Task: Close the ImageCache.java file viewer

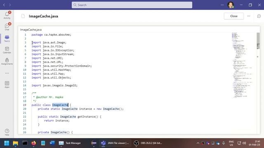Action: 234,16
